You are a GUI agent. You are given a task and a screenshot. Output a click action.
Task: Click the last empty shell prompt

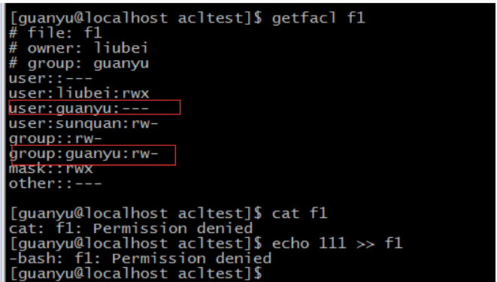click(136, 274)
